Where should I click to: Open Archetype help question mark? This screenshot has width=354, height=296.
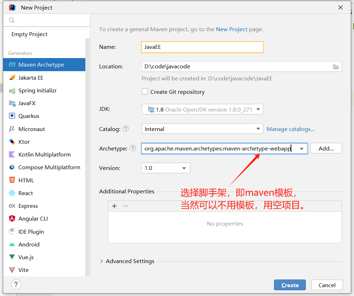[133, 148]
